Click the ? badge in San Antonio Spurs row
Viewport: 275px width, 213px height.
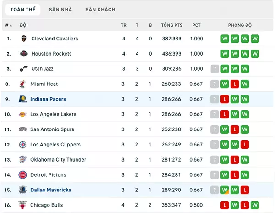[x=214, y=129]
